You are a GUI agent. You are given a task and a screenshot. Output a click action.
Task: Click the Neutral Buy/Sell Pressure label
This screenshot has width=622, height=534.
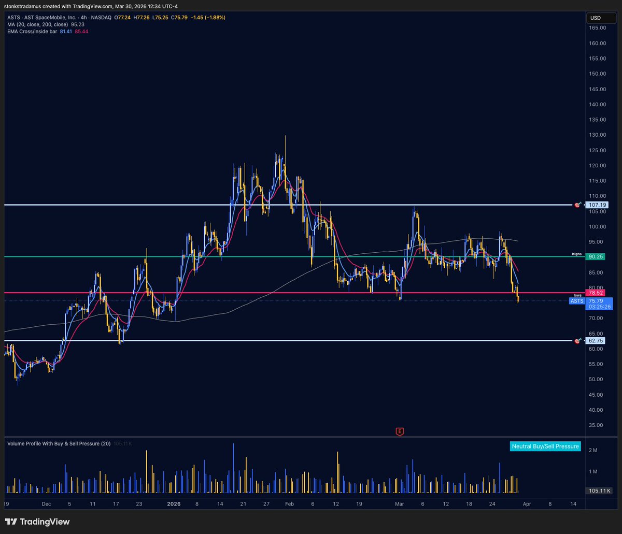(x=545, y=446)
